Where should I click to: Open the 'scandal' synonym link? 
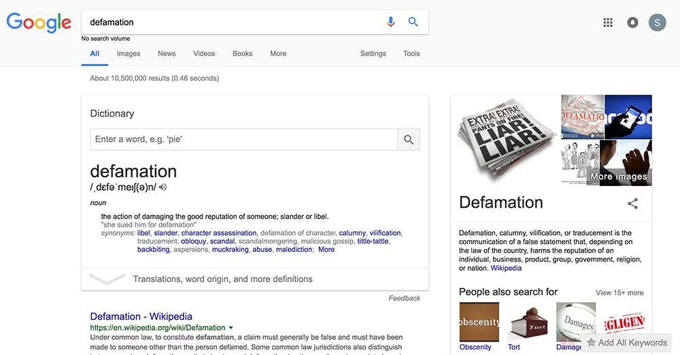click(222, 241)
